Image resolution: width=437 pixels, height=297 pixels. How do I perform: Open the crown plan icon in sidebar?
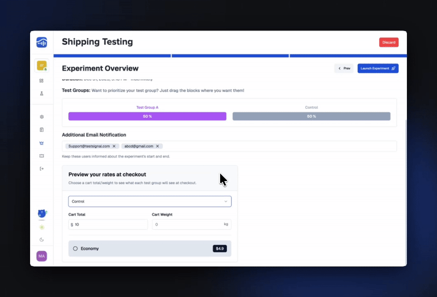(x=42, y=143)
